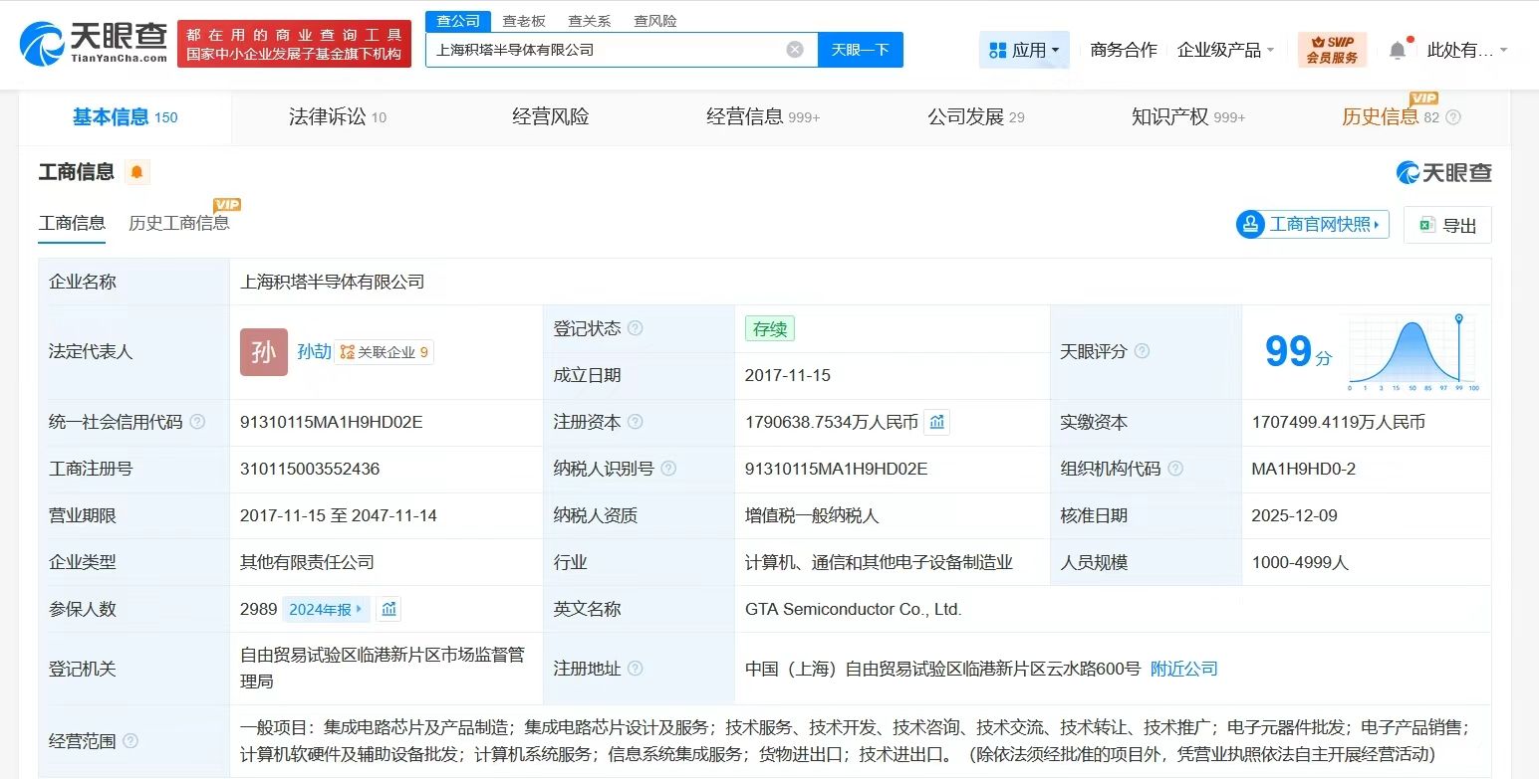1539x779 pixels.
Task: Switch to the 知识产权 tab
Action: tap(1187, 117)
